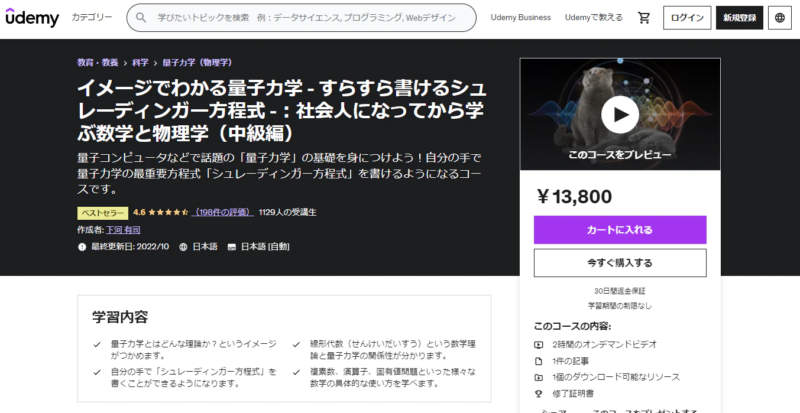Click the ログイン button
This screenshot has width=800, height=413.
pyautogui.click(x=687, y=18)
